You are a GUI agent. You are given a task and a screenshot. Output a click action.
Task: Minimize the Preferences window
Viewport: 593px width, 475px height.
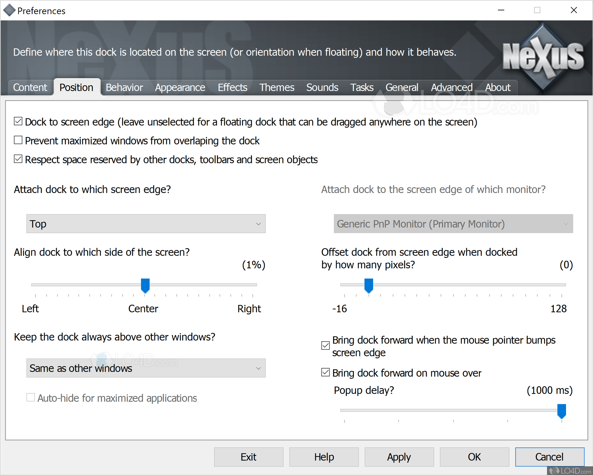(501, 10)
